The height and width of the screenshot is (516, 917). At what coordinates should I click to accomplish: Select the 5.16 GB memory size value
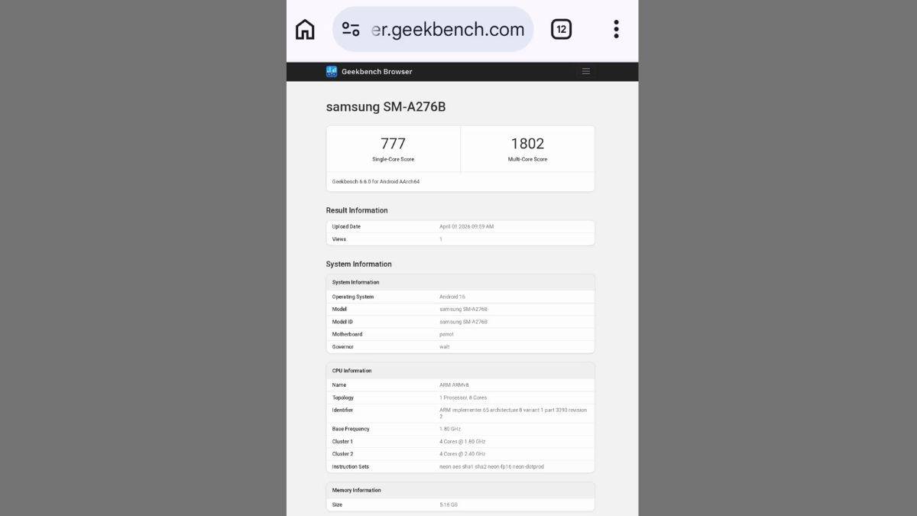coord(449,505)
